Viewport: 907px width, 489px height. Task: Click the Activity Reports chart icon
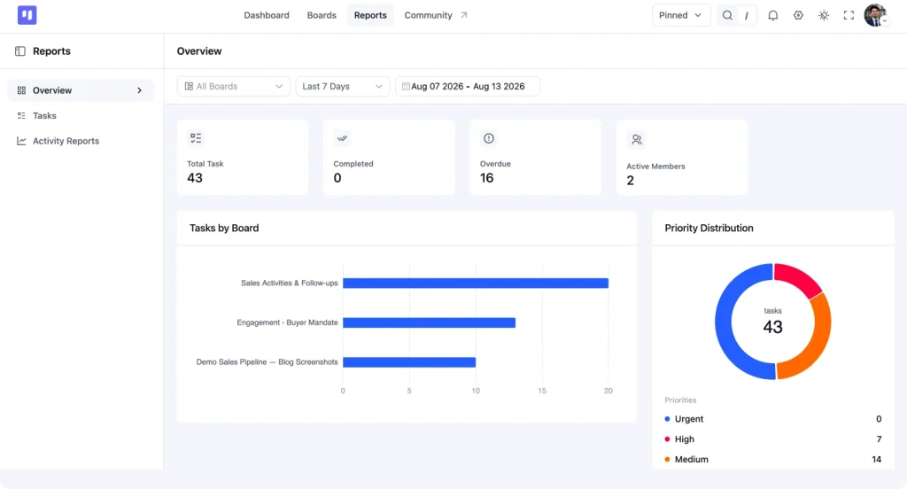(x=21, y=141)
